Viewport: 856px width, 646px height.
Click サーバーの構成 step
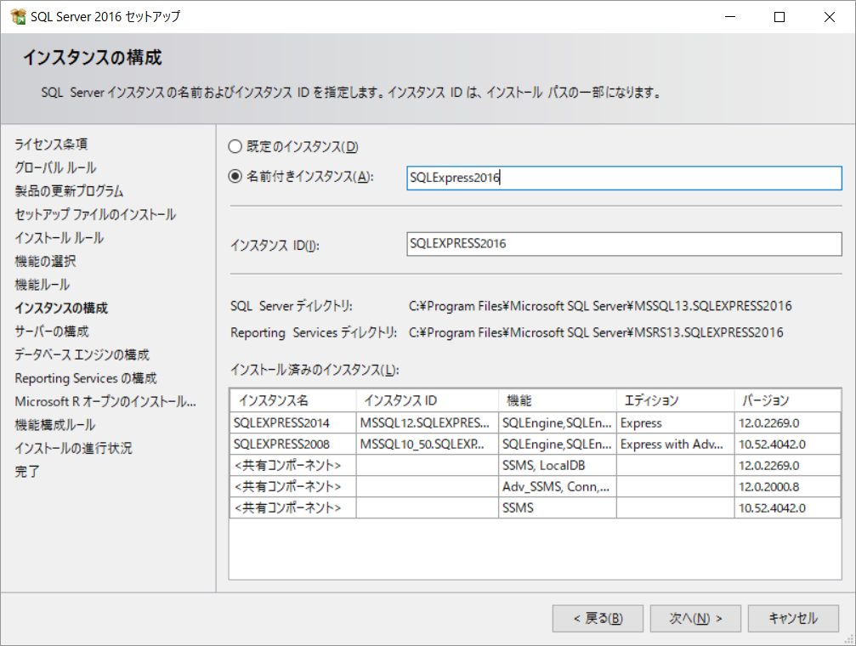coord(51,331)
